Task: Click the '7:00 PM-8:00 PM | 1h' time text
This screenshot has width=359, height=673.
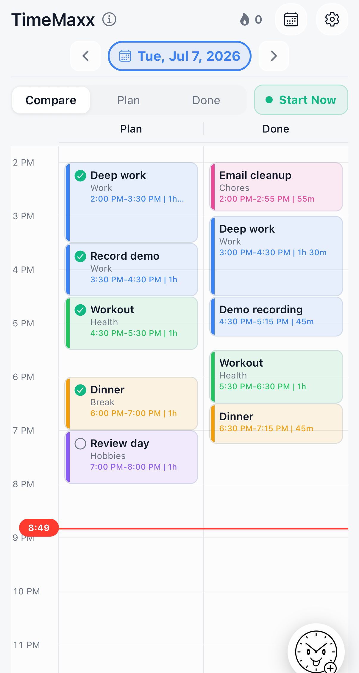Action: point(133,467)
